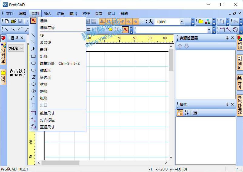Toggle categorized view in 属性 panel
Screen dimensions: 243x172
(x=180, y=113)
